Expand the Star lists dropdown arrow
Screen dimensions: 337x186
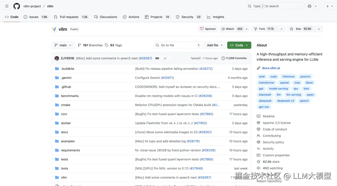tap(319, 29)
